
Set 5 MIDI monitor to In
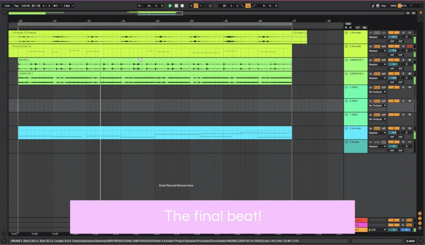pos(371,87)
